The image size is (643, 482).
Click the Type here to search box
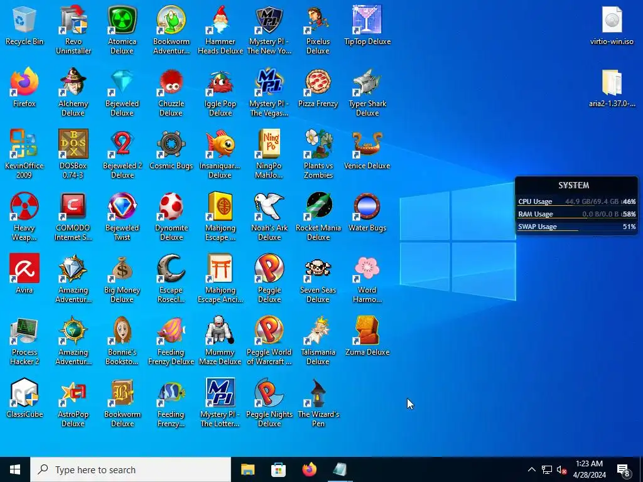point(131,469)
